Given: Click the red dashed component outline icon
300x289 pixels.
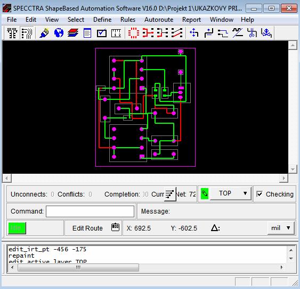Looking at the screenshot, I should pyautogui.click(x=134, y=33).
